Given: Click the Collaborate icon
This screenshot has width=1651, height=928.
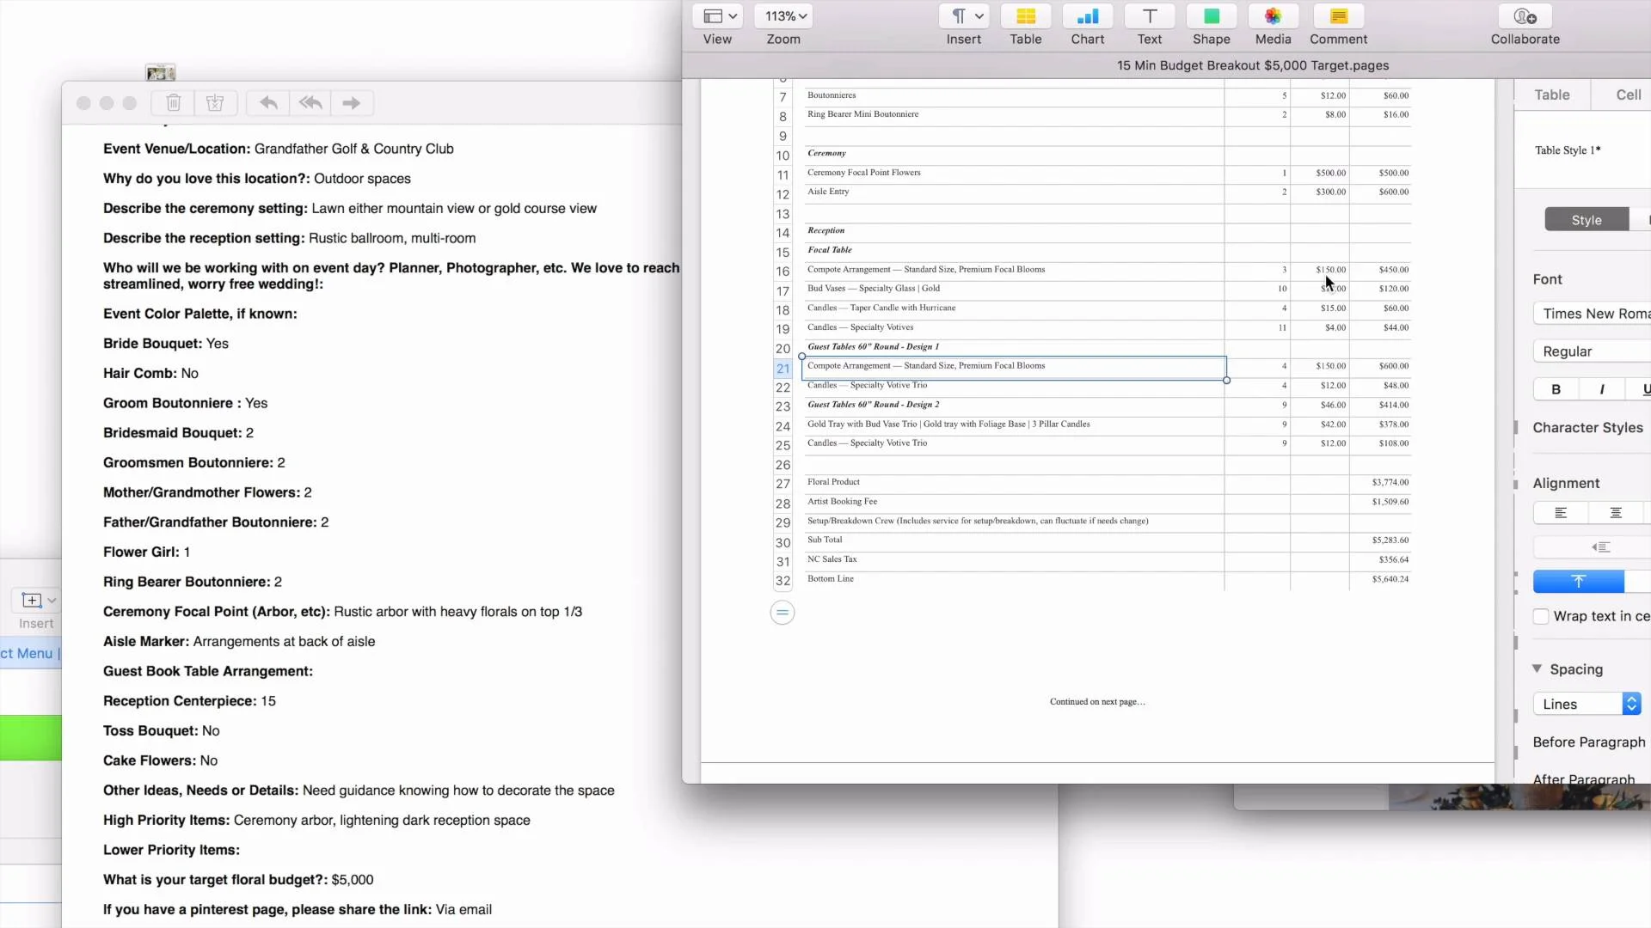Looking at the screenshot, I should (1525, 16).
